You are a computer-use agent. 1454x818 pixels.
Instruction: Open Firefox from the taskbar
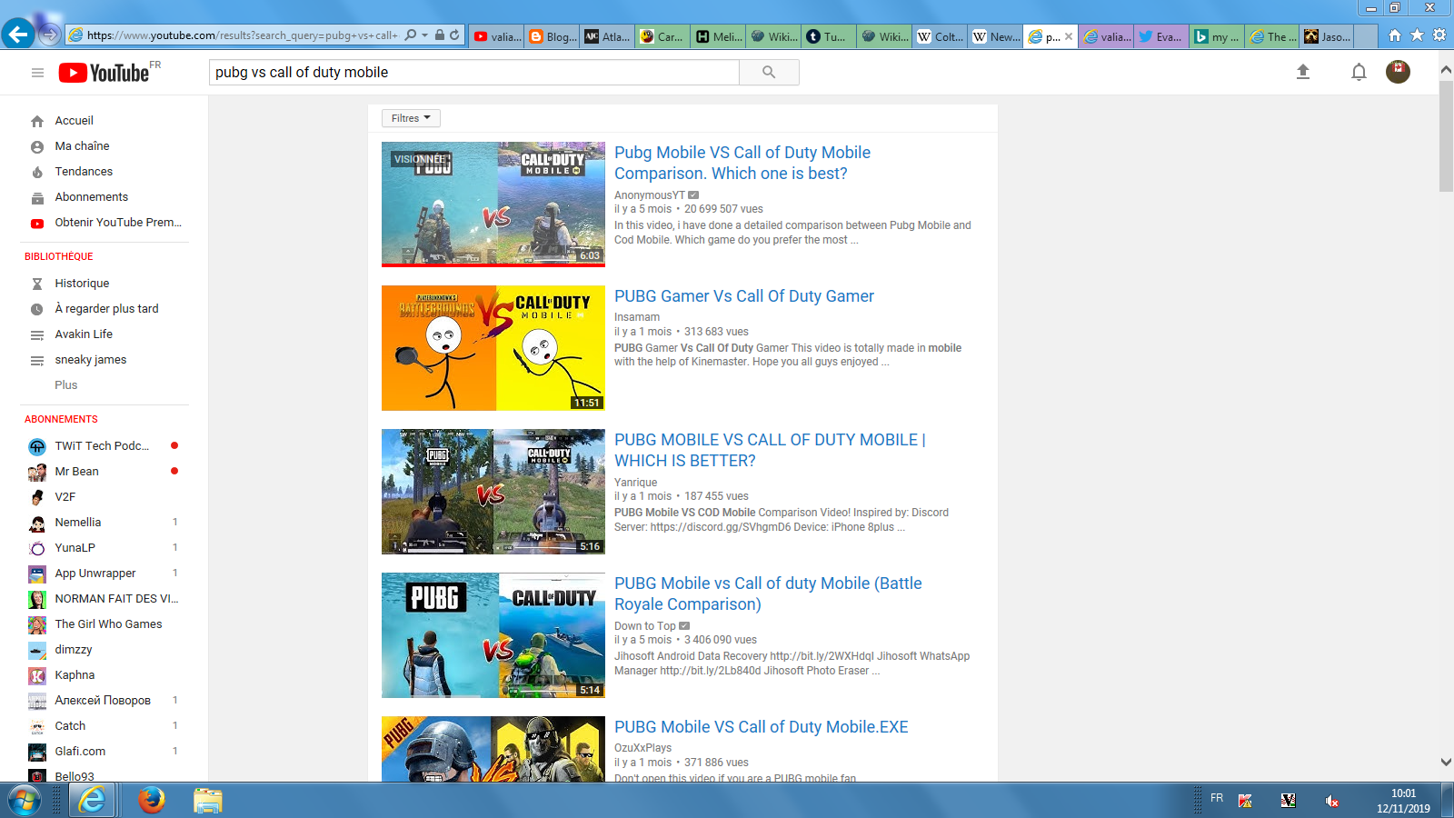point(152,800)
